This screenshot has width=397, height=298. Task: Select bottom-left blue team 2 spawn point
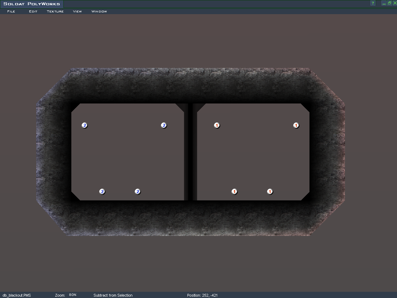(102, 191)
